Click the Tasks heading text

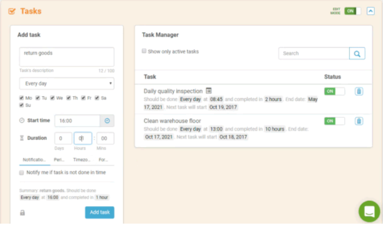[x=31, y=11]
